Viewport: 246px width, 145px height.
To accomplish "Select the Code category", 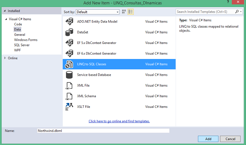I will pos(18,24).
